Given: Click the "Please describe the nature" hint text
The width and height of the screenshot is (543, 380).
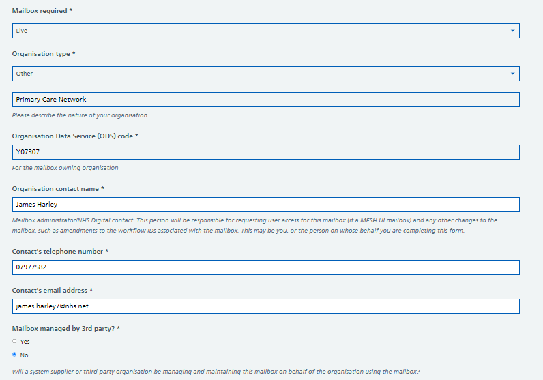Looking at the screenshot, I should click(x=80, y=115).
